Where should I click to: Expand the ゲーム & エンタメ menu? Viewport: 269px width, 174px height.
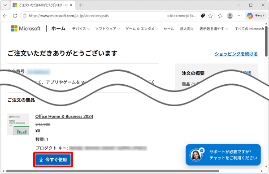pyautogui.click(x=142, y=29)
